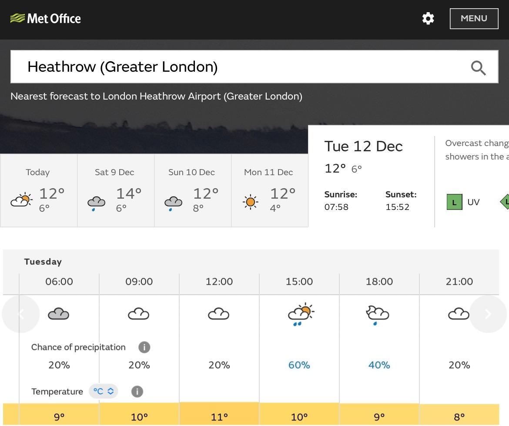Open the MENU button
The width and height of the screenshot is (509, 426).
474,19
